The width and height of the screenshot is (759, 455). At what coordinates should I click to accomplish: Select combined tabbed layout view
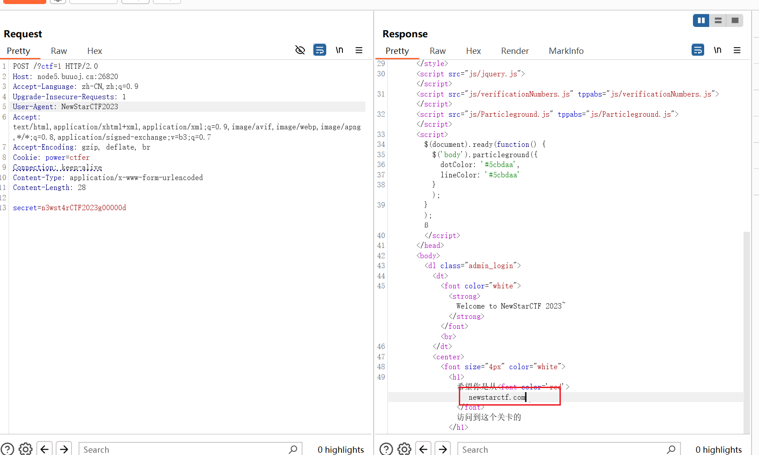[x=735, y=20]
